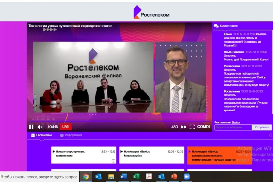273x182 pixels.
Task: Open the 480 video quality selector
Action: pyautogui.click(x=174, y=127)
